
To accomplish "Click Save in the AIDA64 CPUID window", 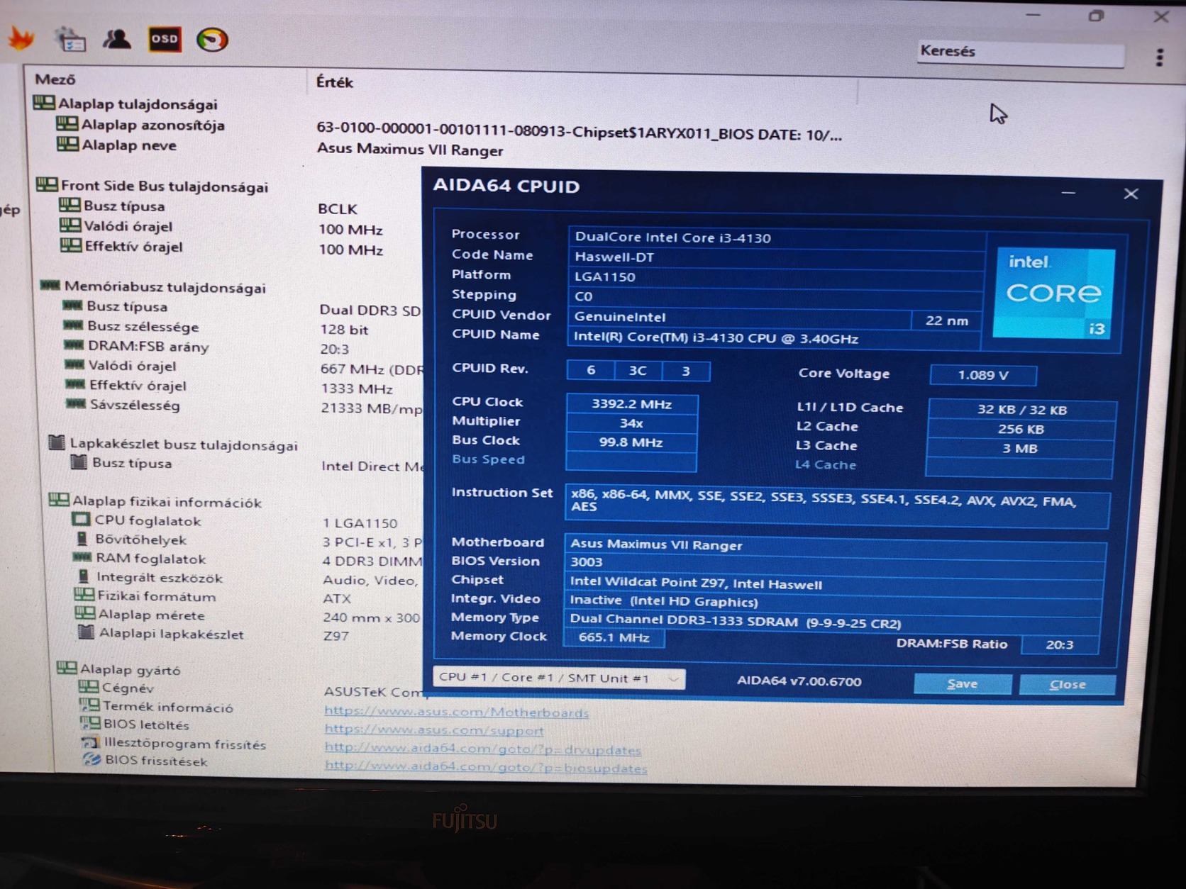I will point(963,683).
